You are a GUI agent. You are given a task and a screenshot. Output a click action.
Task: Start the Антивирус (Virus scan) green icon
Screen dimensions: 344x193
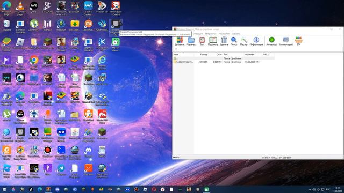click(x=271, y=41)
